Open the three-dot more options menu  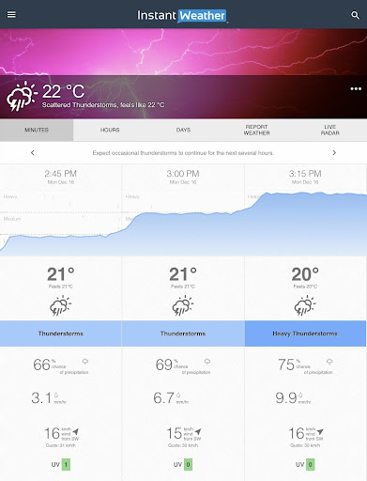coord(356,89)
